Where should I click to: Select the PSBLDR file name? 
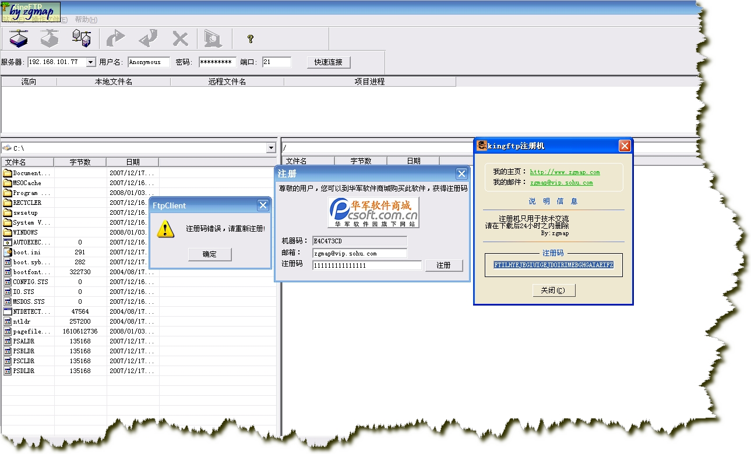coord(23,351)
